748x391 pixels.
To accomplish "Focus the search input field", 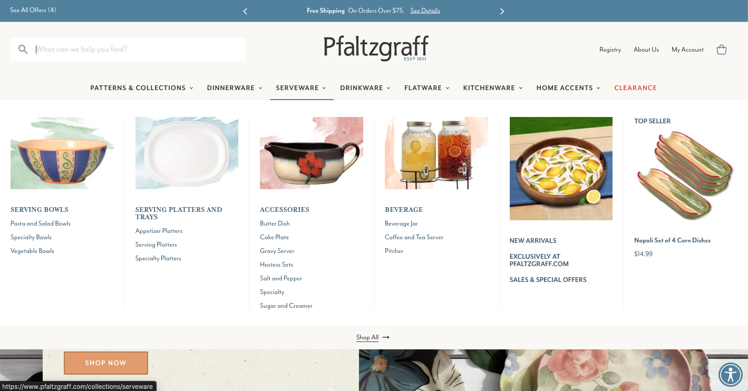I will (x=139, y=50).
